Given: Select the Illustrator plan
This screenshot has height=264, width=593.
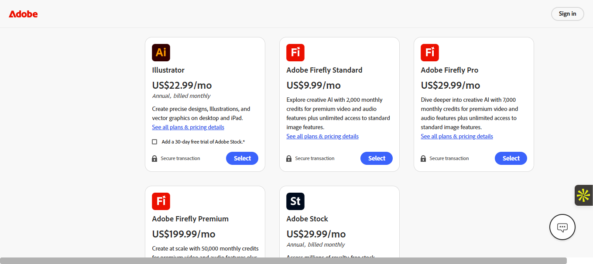Looking at the screenshot, I should coord(242,158).
